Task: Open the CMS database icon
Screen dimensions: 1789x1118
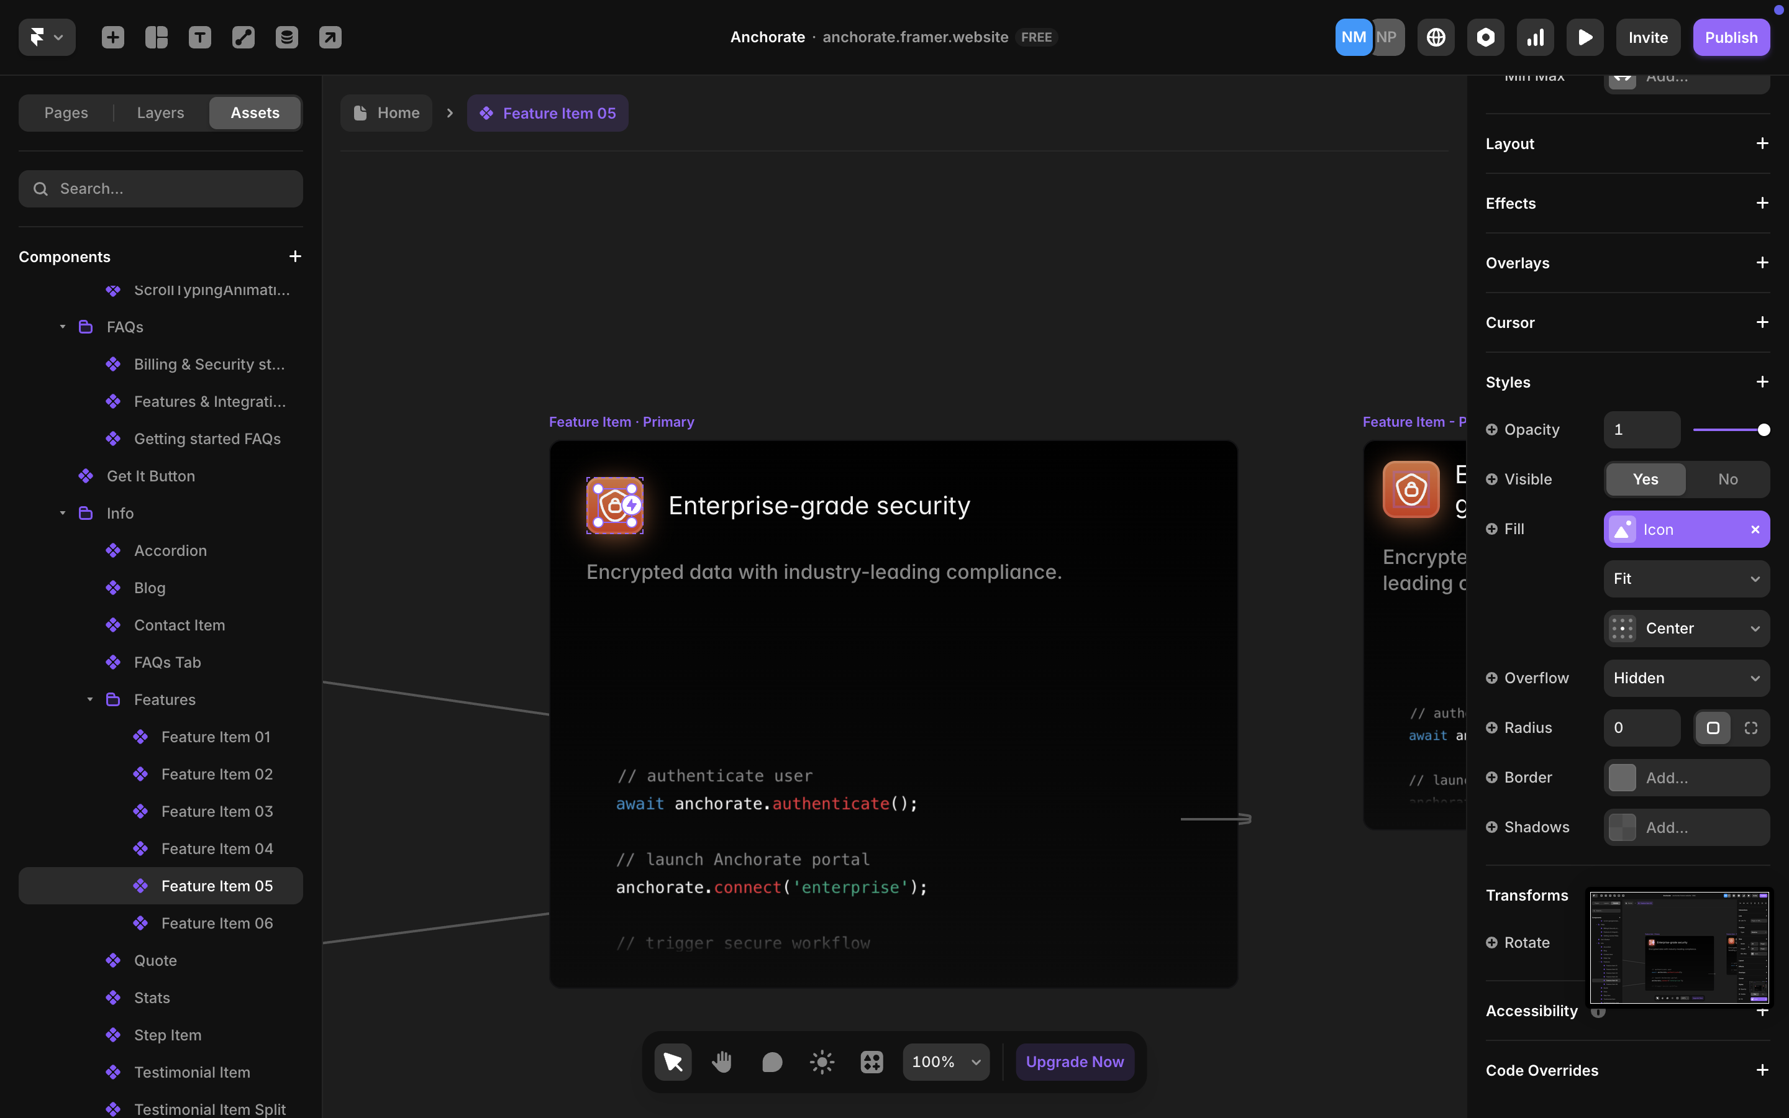Action: [287, 37]
